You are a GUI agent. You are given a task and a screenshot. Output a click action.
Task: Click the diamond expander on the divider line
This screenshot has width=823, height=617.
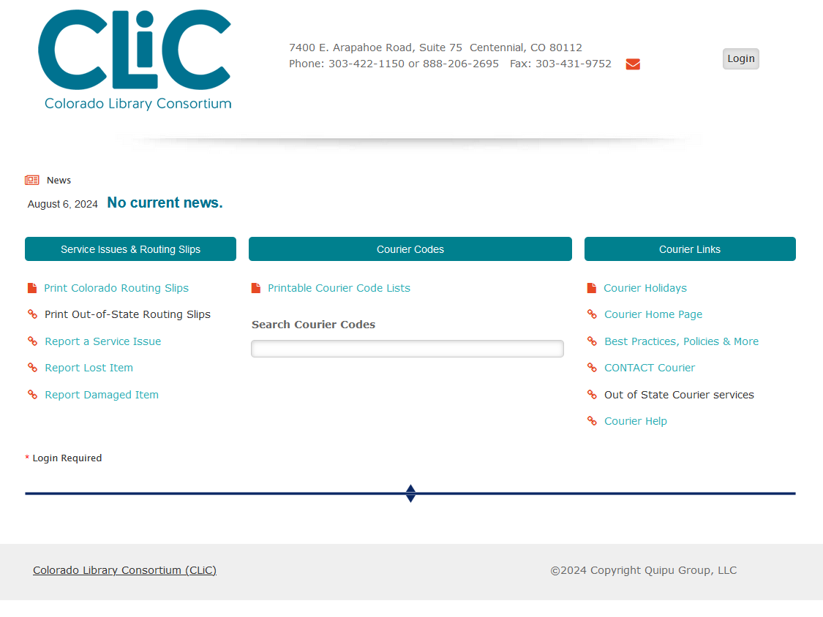coord(410,493)
